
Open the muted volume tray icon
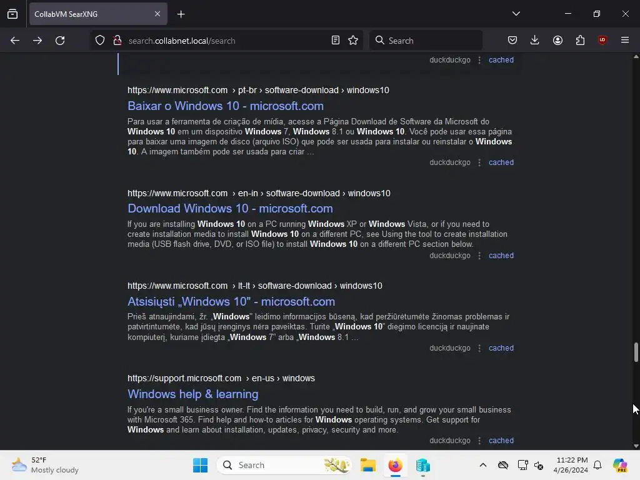click(539, 465)
